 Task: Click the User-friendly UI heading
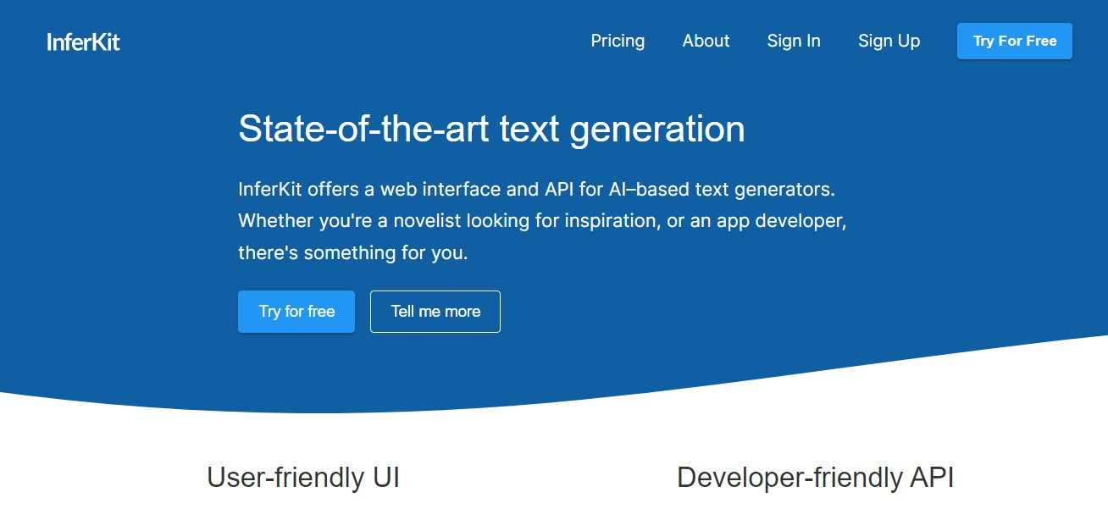[303, 478]
